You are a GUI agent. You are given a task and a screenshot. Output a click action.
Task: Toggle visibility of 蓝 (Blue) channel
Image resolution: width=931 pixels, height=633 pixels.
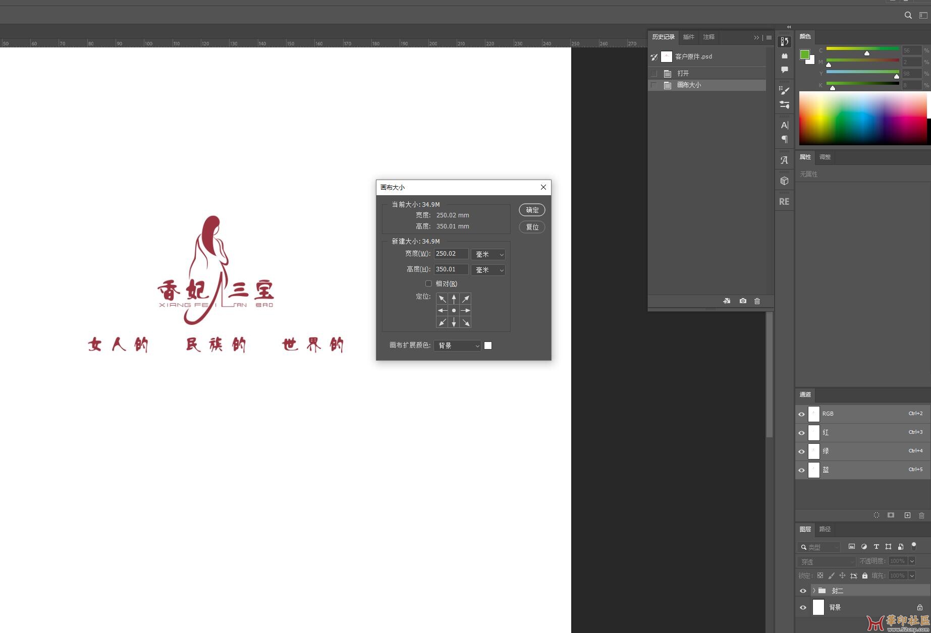coord(801,470)
